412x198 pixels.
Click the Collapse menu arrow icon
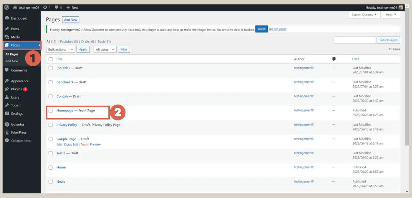pos(7,140)
